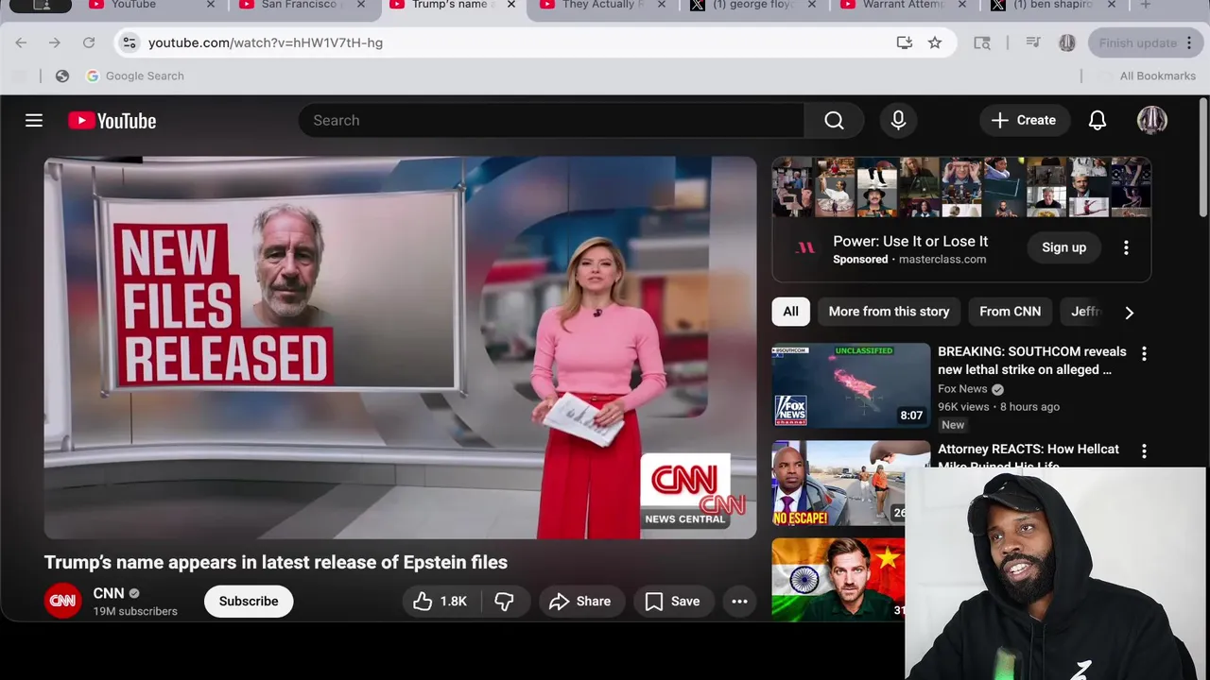Go back in browser history
The height and width of the screenshot is (680, 1210).
click(x=21, y=42)
